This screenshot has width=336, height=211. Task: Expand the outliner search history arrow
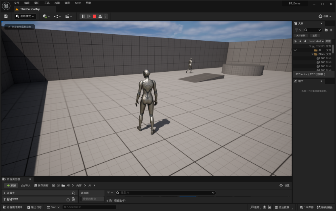[x=319, y=30]
